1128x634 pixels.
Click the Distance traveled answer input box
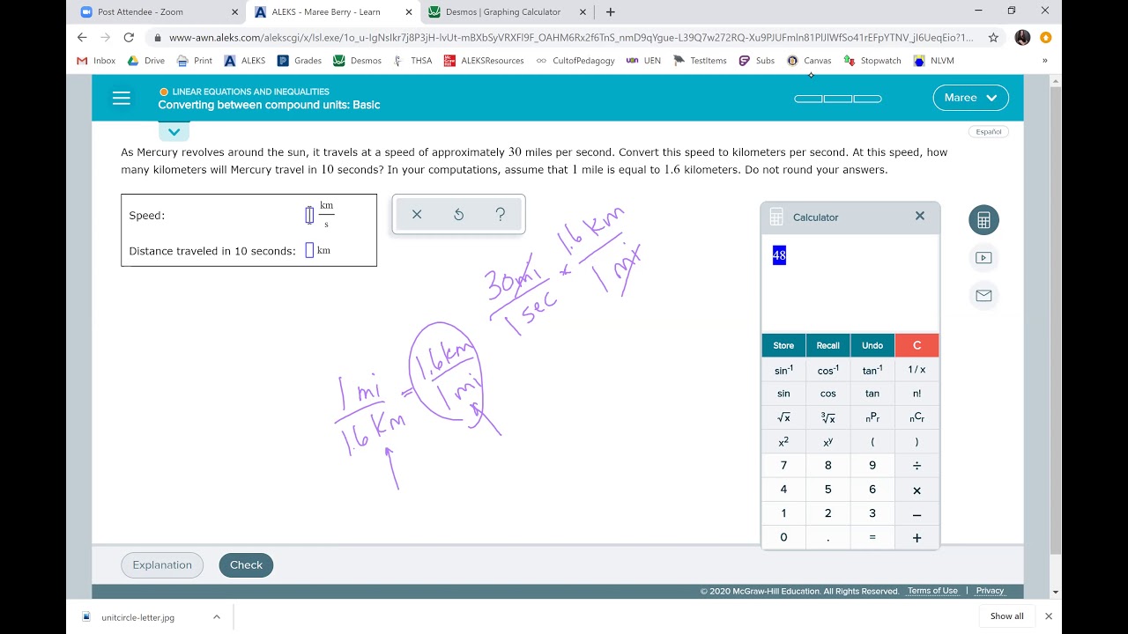pyautogui.click(x=309, y=250)
